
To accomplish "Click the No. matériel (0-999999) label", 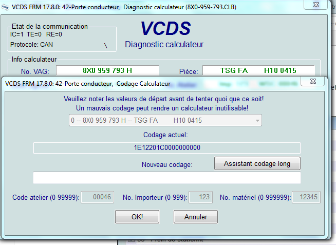I will [x=255, y=197].
